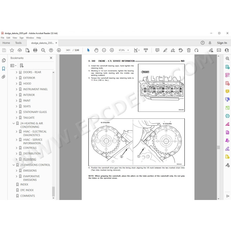
Task: Switch to the Home tab
Action: pyautogui.click(x=6, y=43)
